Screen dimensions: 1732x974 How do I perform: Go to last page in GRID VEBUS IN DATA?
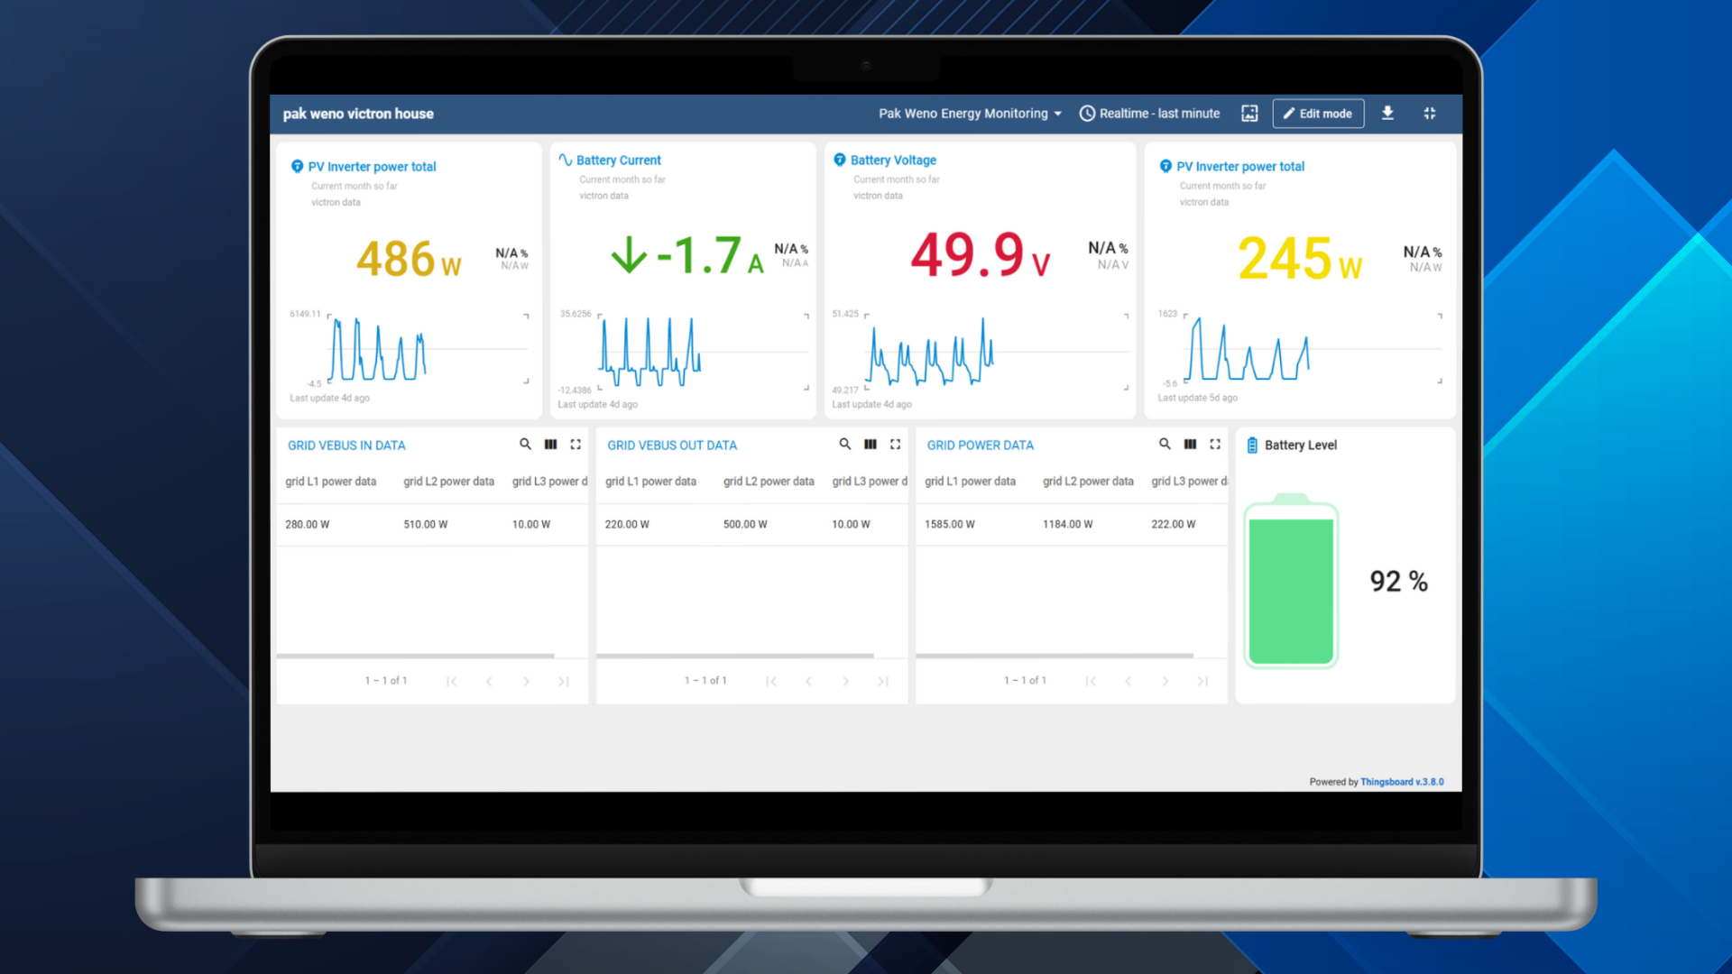(564, 682)
